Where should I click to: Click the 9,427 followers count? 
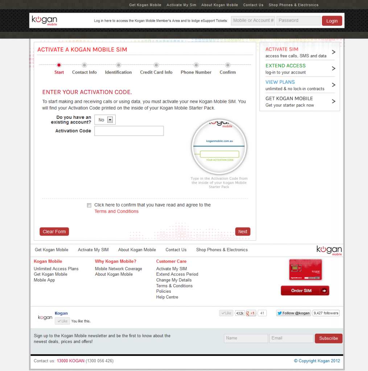click(326, 313)
